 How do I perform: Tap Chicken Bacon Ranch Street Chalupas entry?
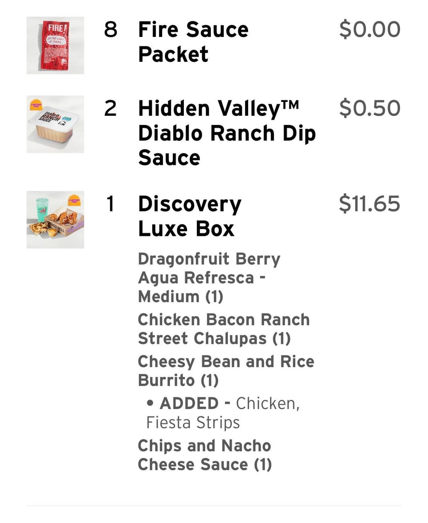(224, 329)
